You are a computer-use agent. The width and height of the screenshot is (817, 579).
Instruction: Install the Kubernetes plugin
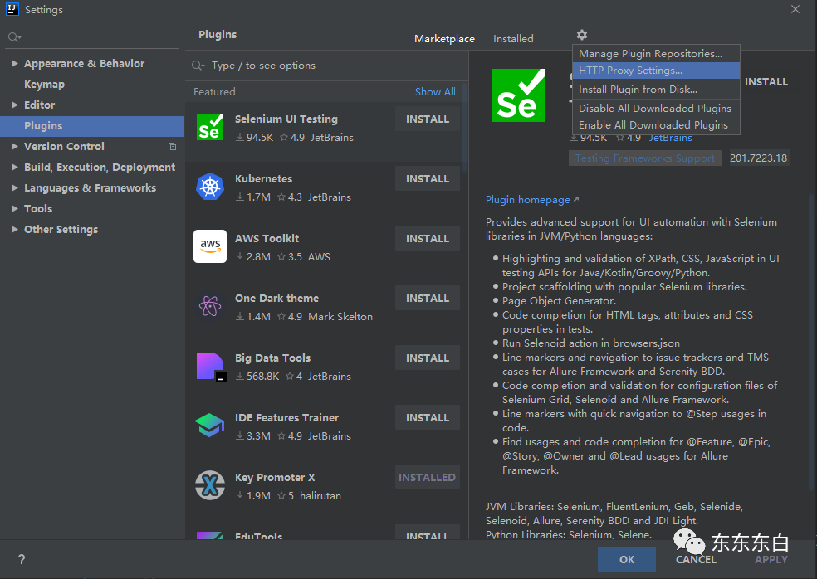428,178
